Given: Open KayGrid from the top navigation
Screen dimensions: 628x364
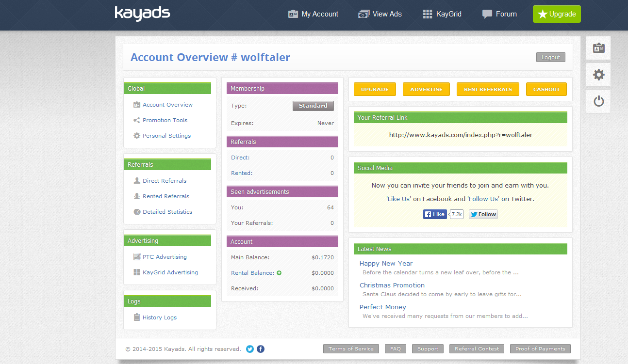Looking at the screenshot, I should coord(442,14).
